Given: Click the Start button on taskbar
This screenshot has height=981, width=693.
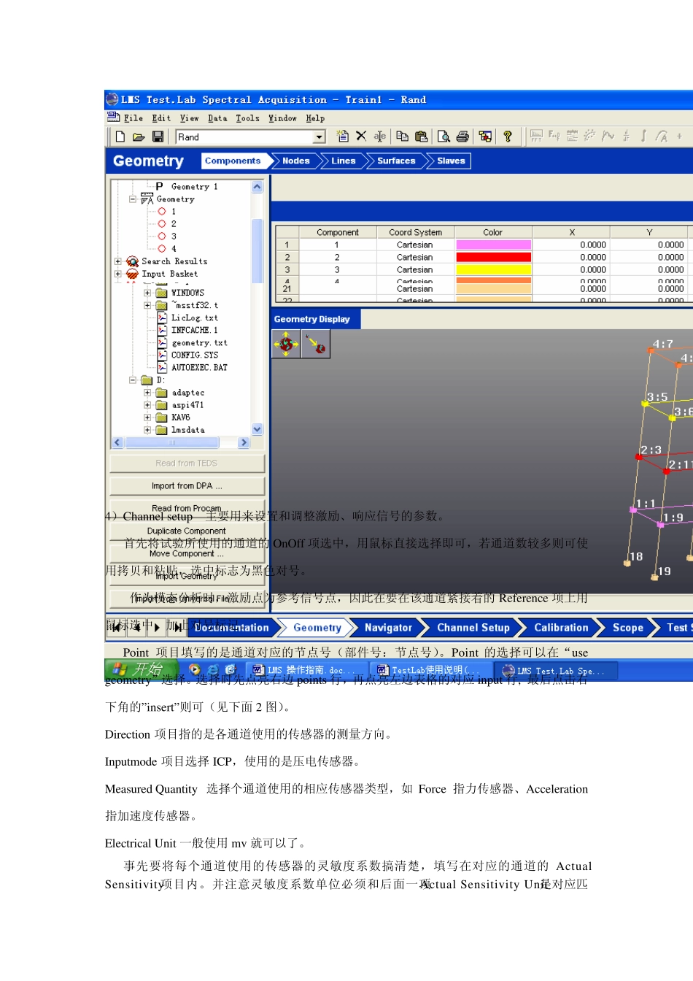Looking at the screenshot, I should tap(141, 669).
